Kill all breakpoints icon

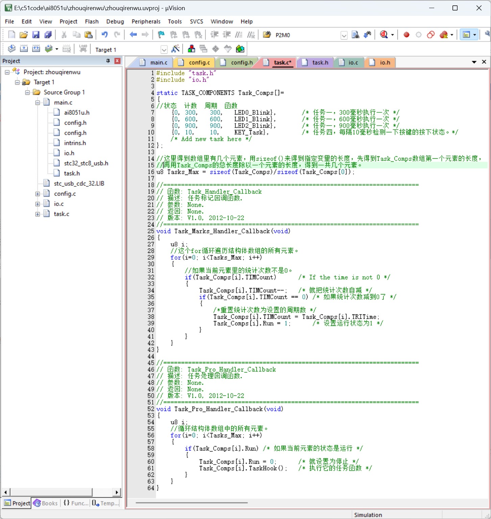[x=444, y=34]
